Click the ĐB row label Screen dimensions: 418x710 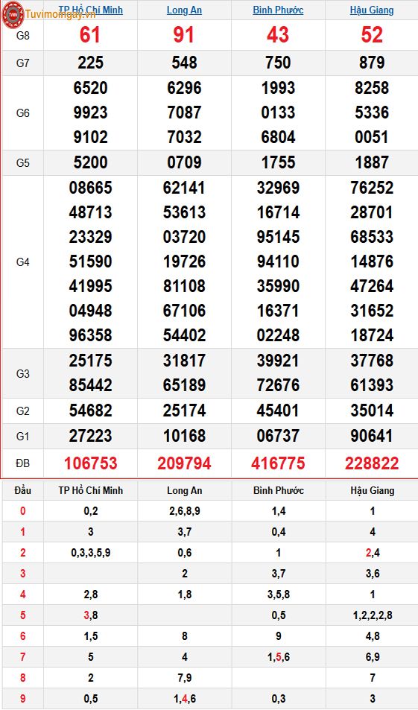22,463
